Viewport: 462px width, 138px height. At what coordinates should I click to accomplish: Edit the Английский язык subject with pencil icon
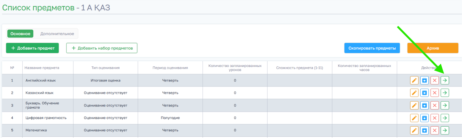414,80
